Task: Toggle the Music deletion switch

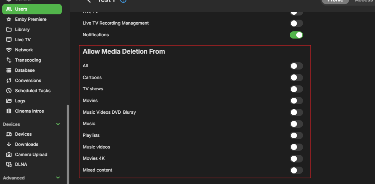Action: pos(296,124)
